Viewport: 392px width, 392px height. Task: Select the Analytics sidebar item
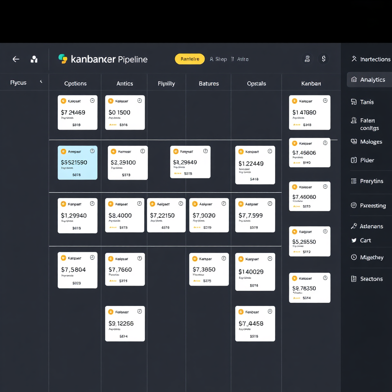coord(369,80)
